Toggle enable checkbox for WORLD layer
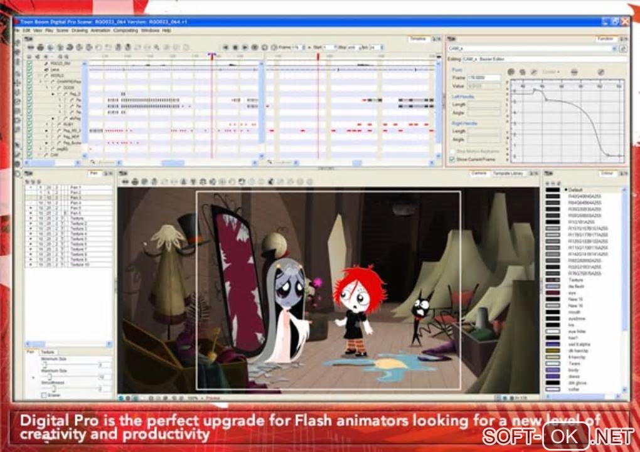Image resolution: width=640 pixels, height=452 pixels. 29,75
